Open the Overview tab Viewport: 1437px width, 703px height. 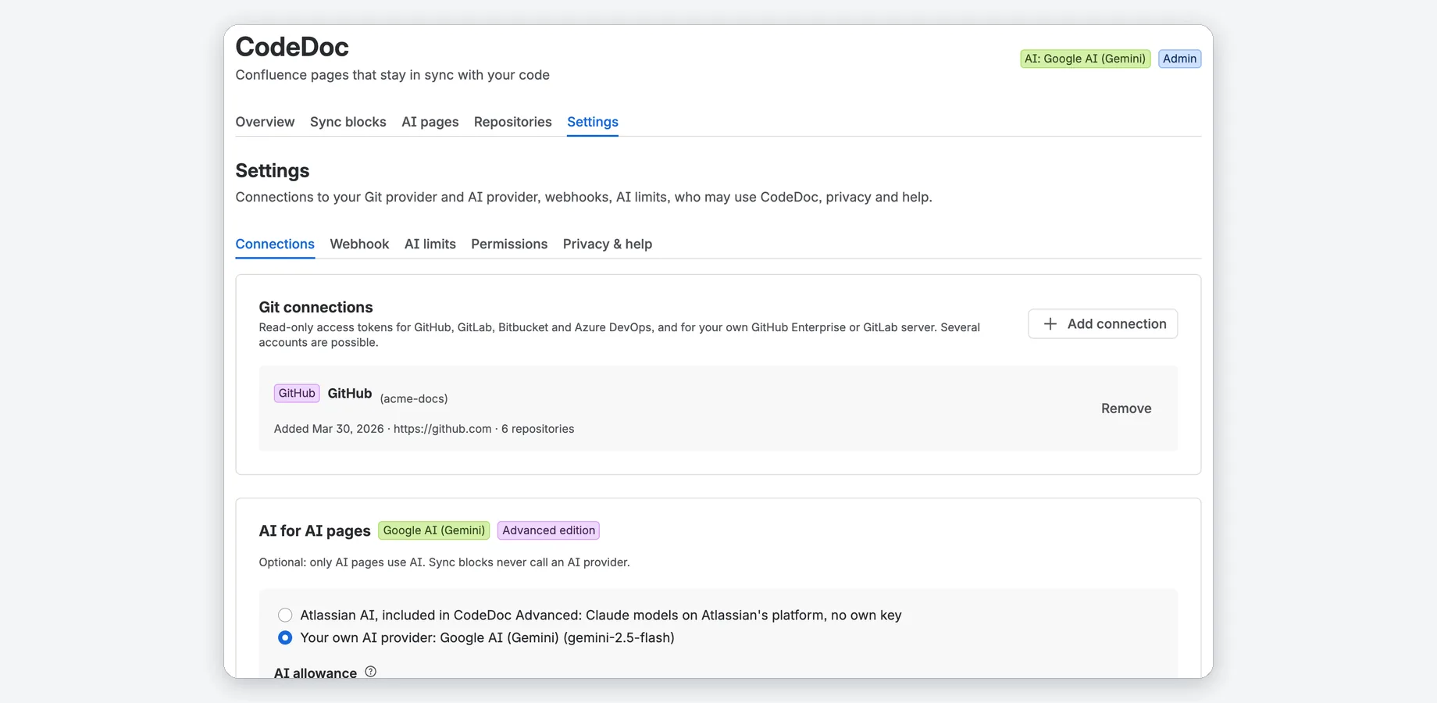click(265, 122)
